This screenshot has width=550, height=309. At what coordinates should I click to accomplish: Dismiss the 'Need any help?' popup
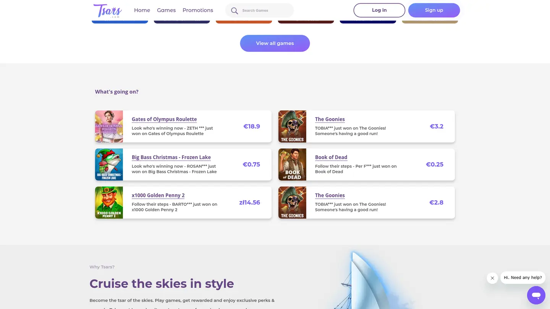(x=492, y=278)
